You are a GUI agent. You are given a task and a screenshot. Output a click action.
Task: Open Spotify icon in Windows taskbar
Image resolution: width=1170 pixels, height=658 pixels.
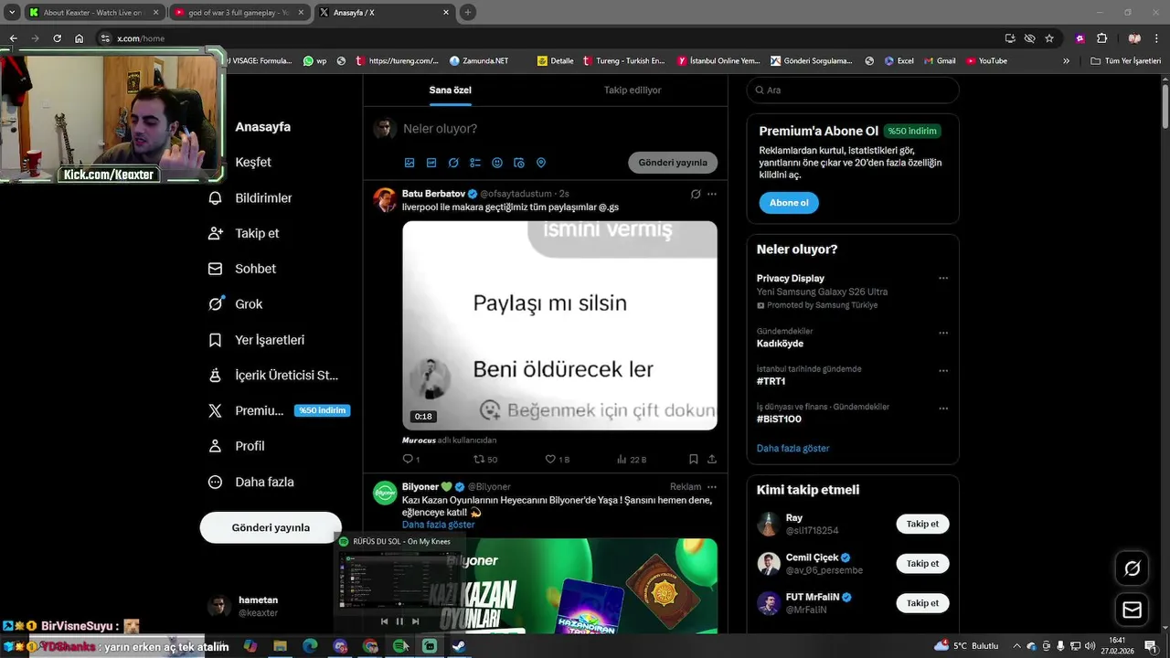click(x=399, y=646)
